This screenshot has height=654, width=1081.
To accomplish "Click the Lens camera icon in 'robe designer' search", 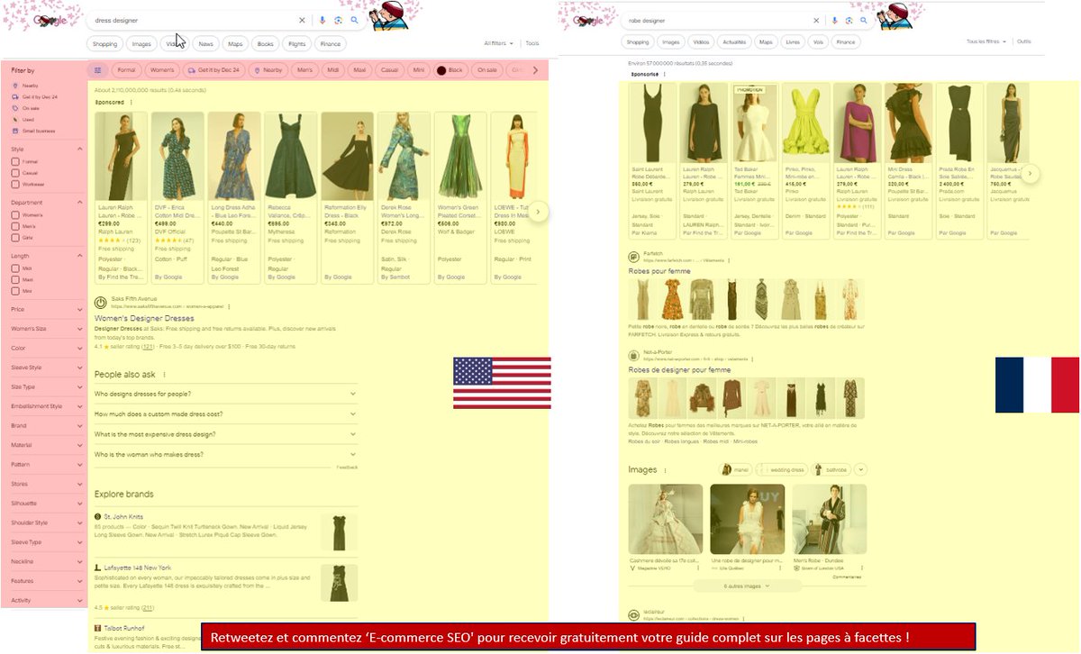I will 849,20.
